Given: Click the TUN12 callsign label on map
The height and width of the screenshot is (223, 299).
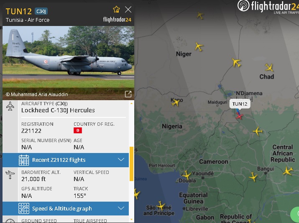Looking at the screenshot, I should (240, 104).
